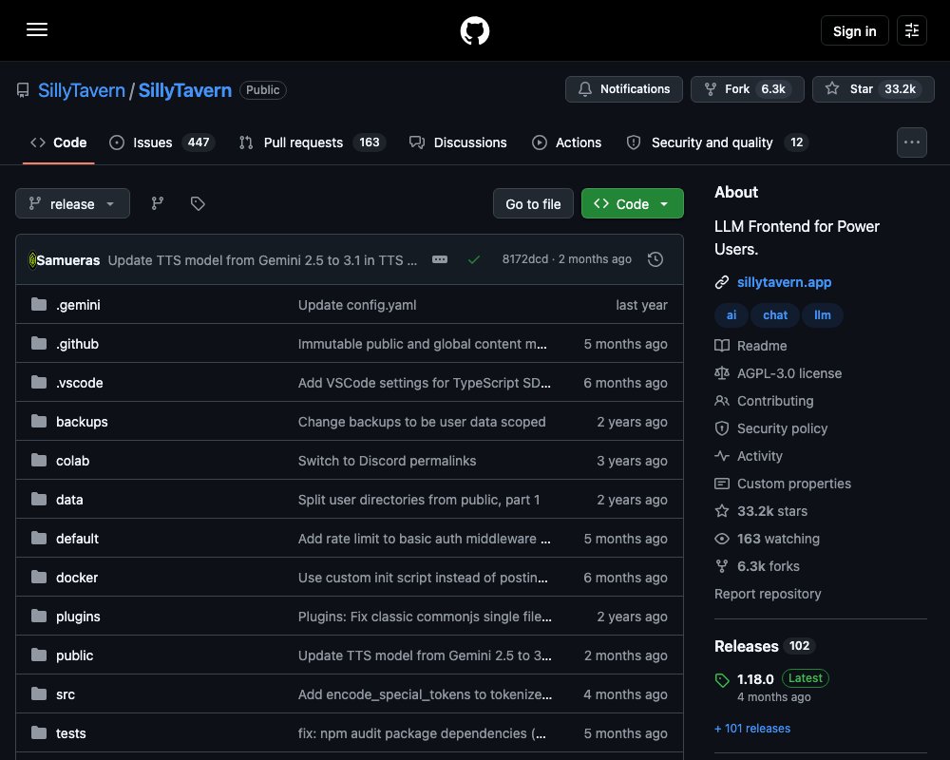
Task: Open the Issues tab
Action: (161, 142)
